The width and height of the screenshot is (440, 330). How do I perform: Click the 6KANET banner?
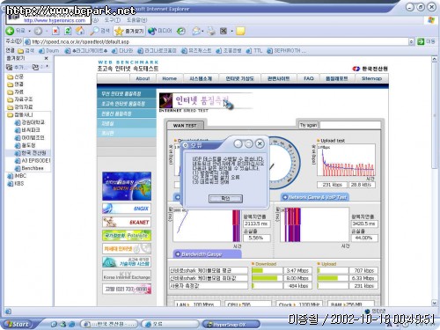coord(127,222)
